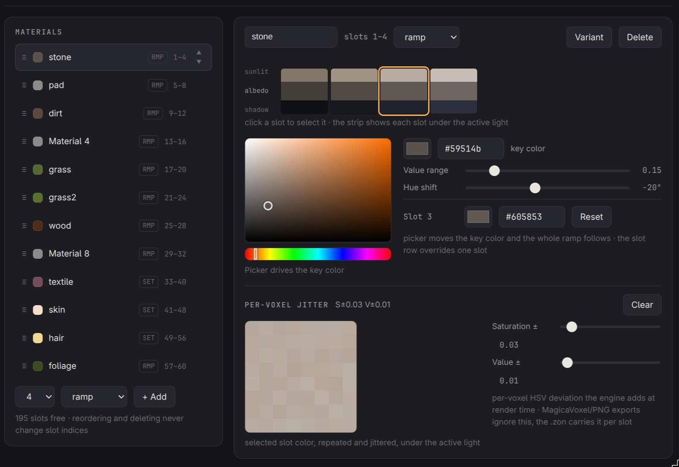Click the Slot 3 color preview swatch

(x=478, y=217)
